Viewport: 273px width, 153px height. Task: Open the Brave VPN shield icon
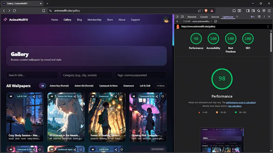[x=264, y=11]
